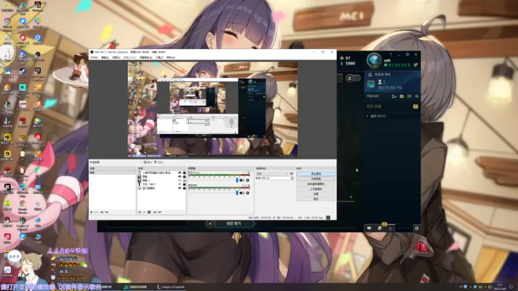Remove the selected source with minus icon
The width and height of the screenshot is (518, 291).
click(144, 212)
